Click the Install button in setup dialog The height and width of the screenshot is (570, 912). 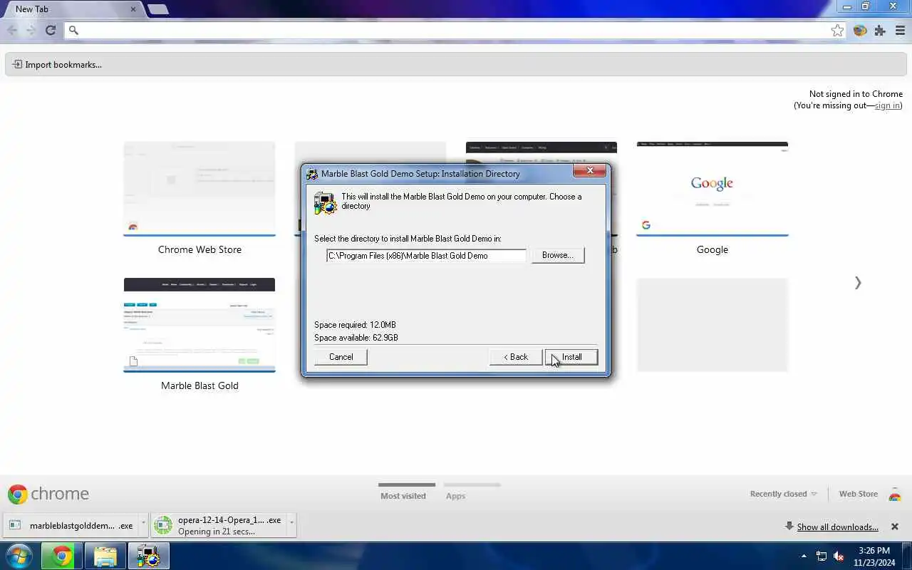tap(571, 357)
